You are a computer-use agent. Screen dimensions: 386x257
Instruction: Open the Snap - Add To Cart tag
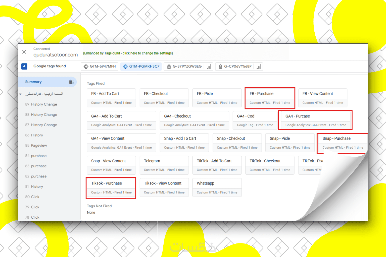click(x=184, y=143)
